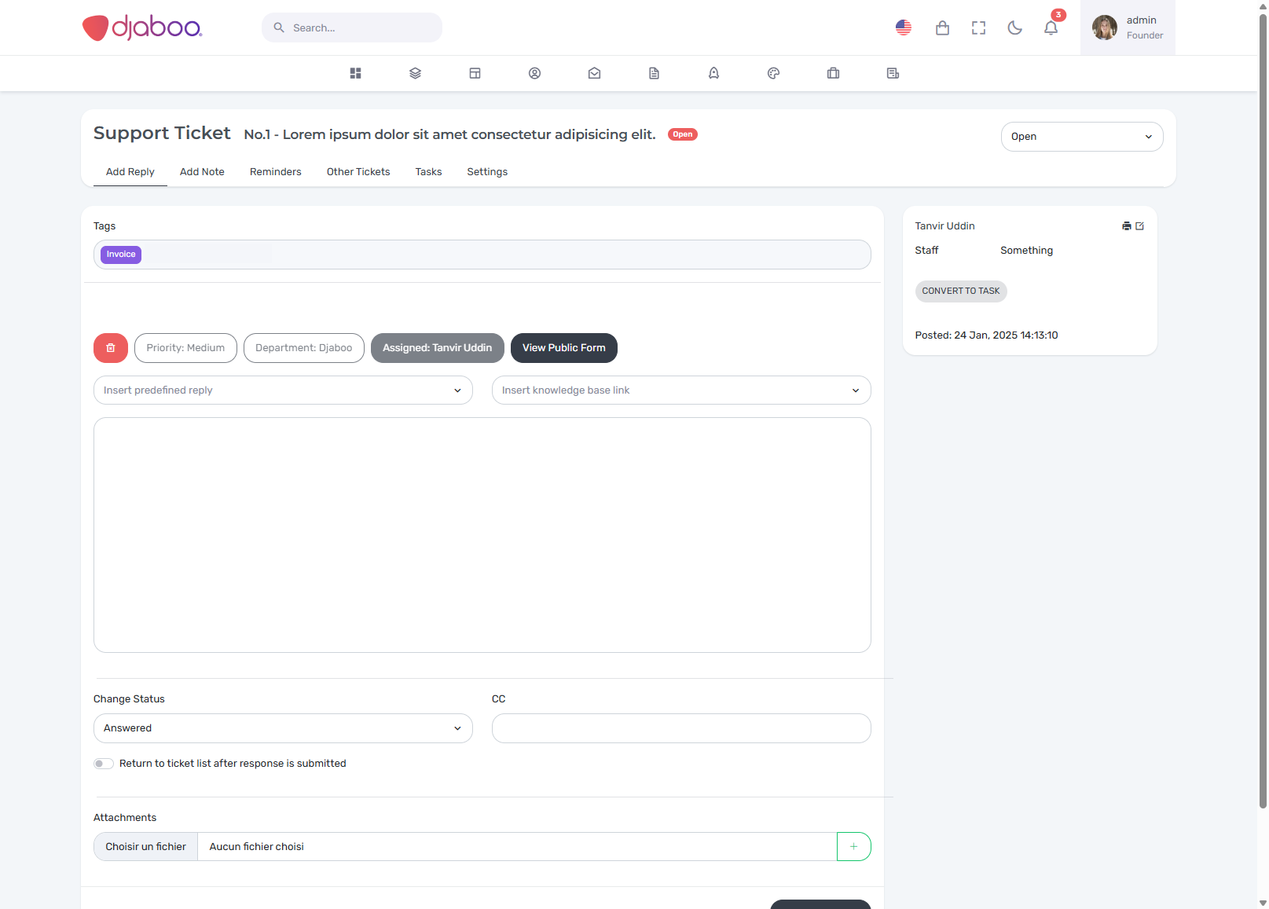Image resolution: width=1269 pixels, height=909 pixels.
Task: Click the View Public Form button
Action: (x=563, y=348)
